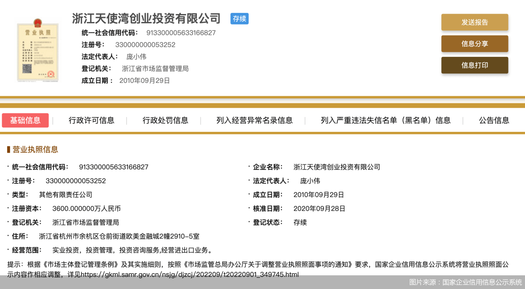This screenshot has width=525, height=289.
Task: Click the 注册资本 value 3600.000000万人民币
Action: 86,209
